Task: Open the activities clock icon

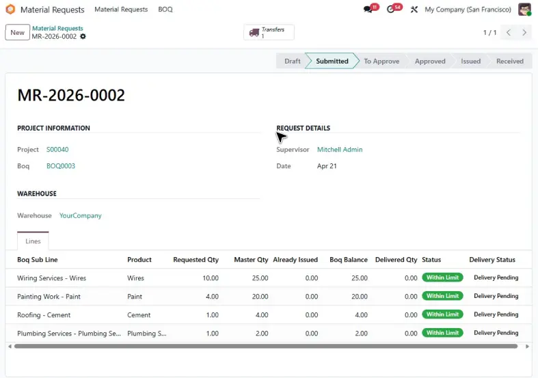Action: [x=390, y=10]
